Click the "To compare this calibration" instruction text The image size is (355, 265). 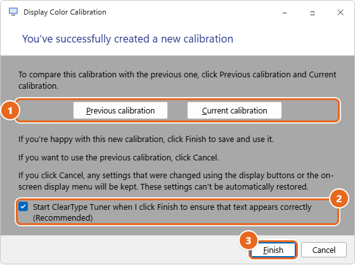pos(177,80)
